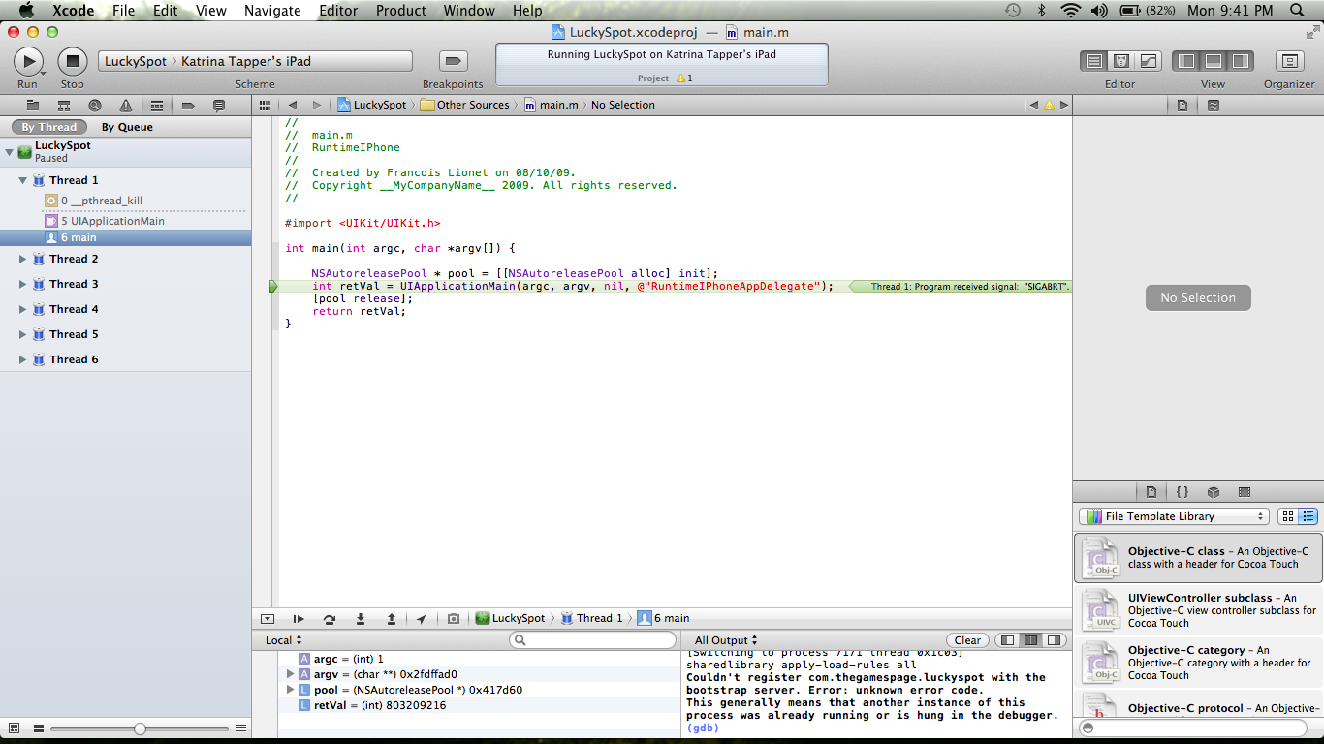This screenshot has width=1324, height=744.
Task: Click the variables search field
Action: (592, 640)
